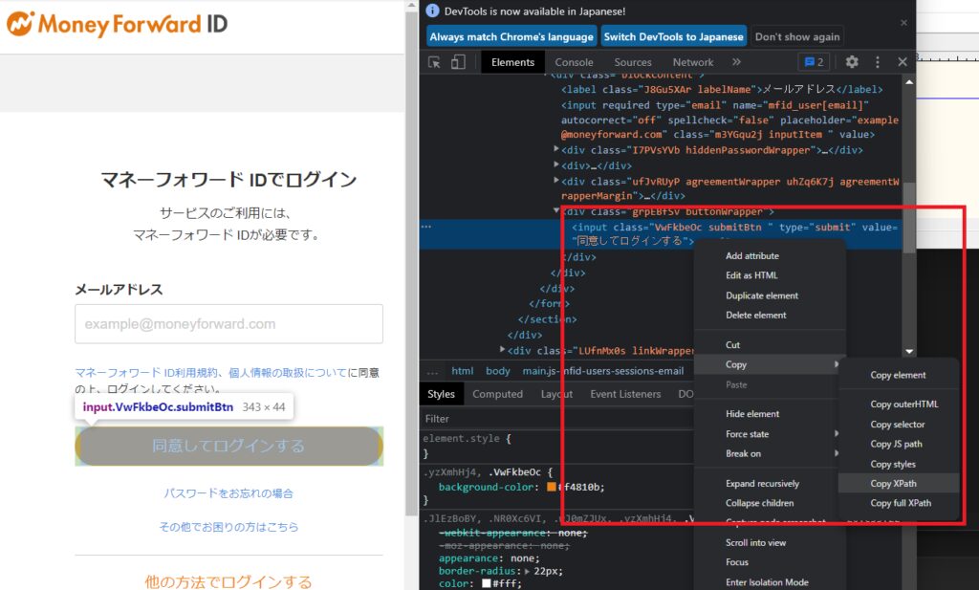Open the Sources tab
The image size is (979, 590).
coord(633,62)
